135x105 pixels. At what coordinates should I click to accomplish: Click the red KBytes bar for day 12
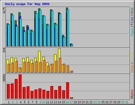pos(52,92)
